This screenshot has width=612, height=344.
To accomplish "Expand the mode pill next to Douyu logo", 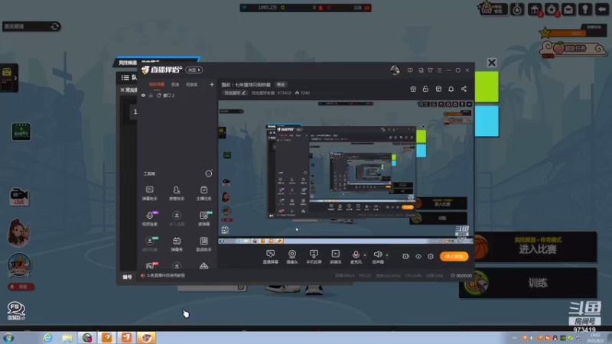I will (x=194, y=70).
